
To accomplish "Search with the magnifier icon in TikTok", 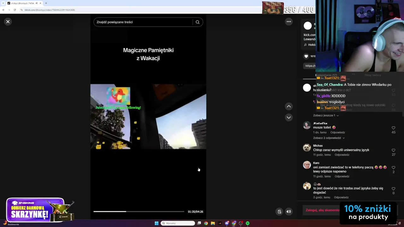I will click(198, 22).
